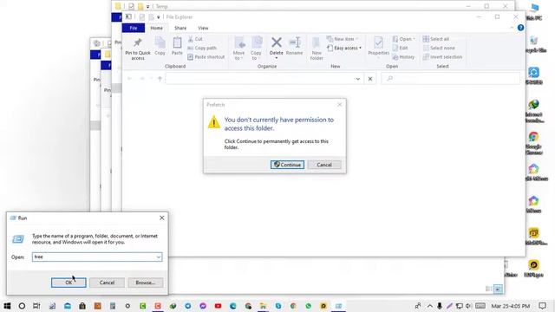Click the Copy icon in Clipboard group
This screenshot has width=555, height=312.
point(160,46)
